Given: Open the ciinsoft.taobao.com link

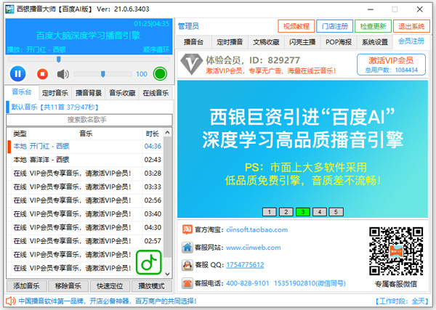Looking at the screenshot, I should [257, 229].
